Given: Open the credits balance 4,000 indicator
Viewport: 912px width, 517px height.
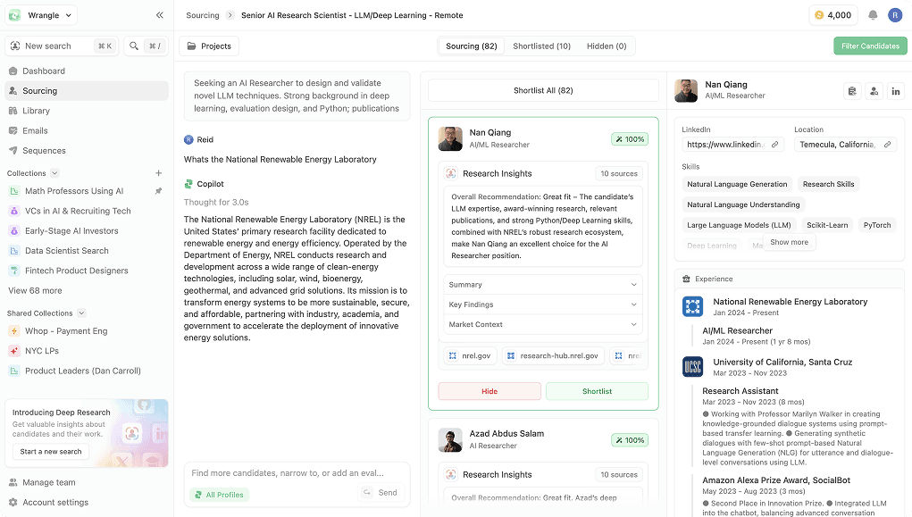Looking at the screenshot, I should (x=833, y=15).
